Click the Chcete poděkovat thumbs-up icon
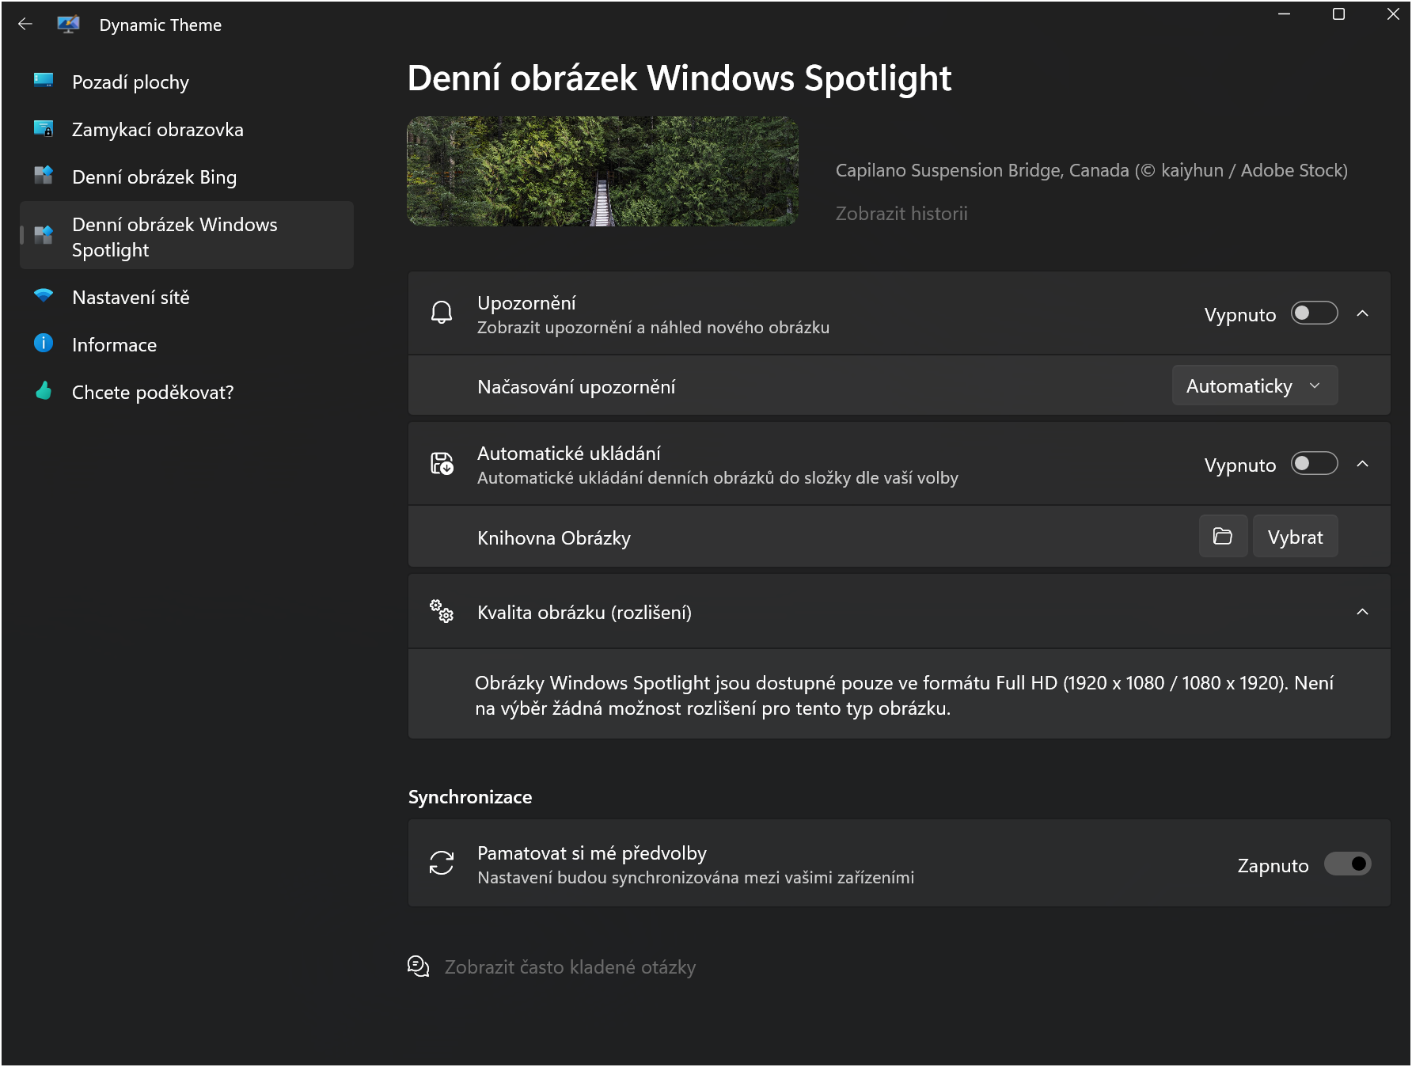The width and height of the screenshot is (1412, 1067). click(x=44, y=391)
